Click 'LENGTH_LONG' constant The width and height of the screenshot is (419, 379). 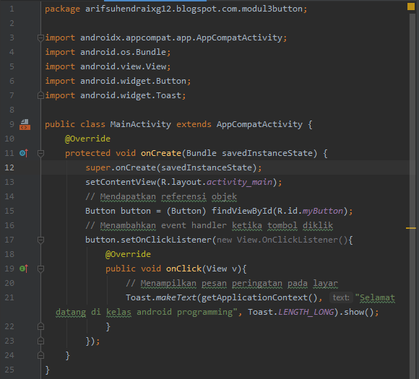(306, 313)
